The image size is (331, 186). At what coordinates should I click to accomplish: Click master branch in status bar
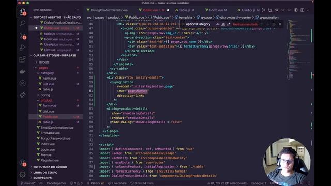(x=28, y=183)
